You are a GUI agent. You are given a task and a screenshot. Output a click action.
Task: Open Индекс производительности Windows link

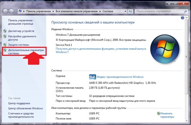tap(120, 77)
